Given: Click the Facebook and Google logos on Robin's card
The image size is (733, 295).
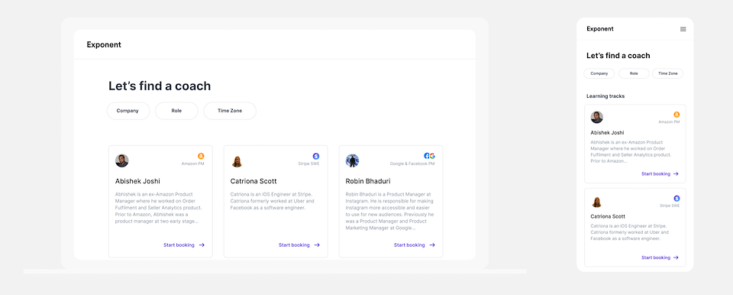Looking at the screenshot, I should coord(430,156).
